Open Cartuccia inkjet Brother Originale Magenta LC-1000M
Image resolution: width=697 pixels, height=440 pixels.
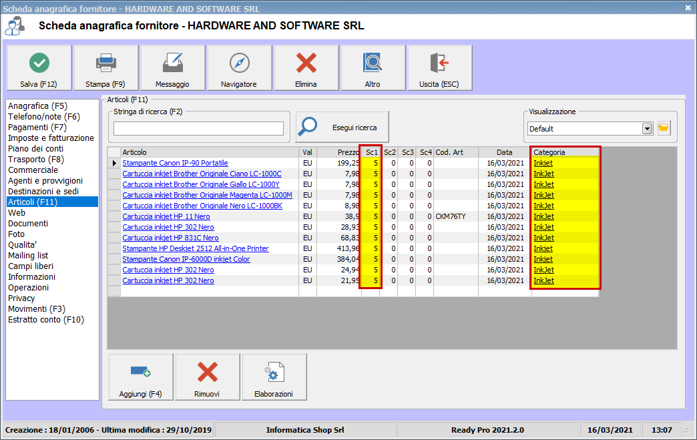click(207, 195)
